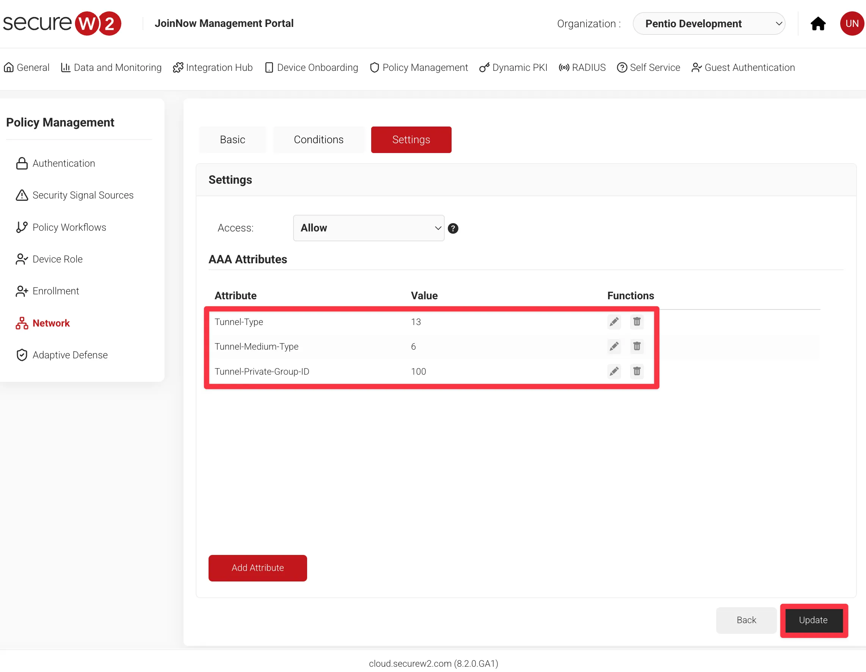Open the Dynamic PKI menu
866x672 pixels.
click(x=513, y=67)
